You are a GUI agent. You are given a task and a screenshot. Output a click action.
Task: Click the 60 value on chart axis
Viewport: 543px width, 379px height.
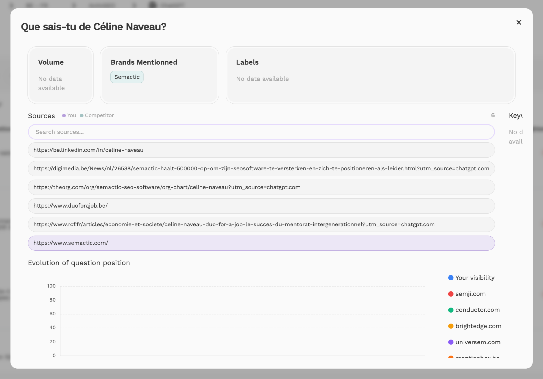[53, 314]
